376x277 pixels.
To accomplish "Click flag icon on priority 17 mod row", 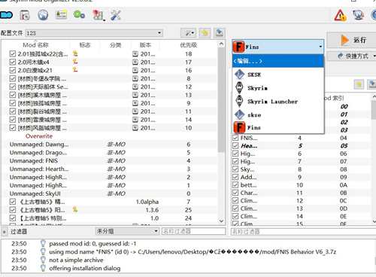I will pos(75,62).
